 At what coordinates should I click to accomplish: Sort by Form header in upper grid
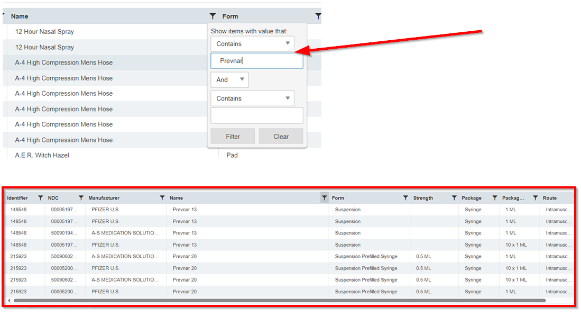click(230, 16)
